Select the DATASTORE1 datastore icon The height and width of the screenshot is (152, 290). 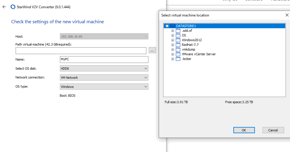pos(173,26)
